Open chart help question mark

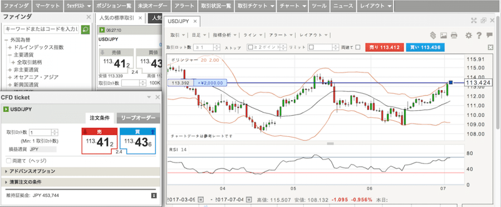479,35
